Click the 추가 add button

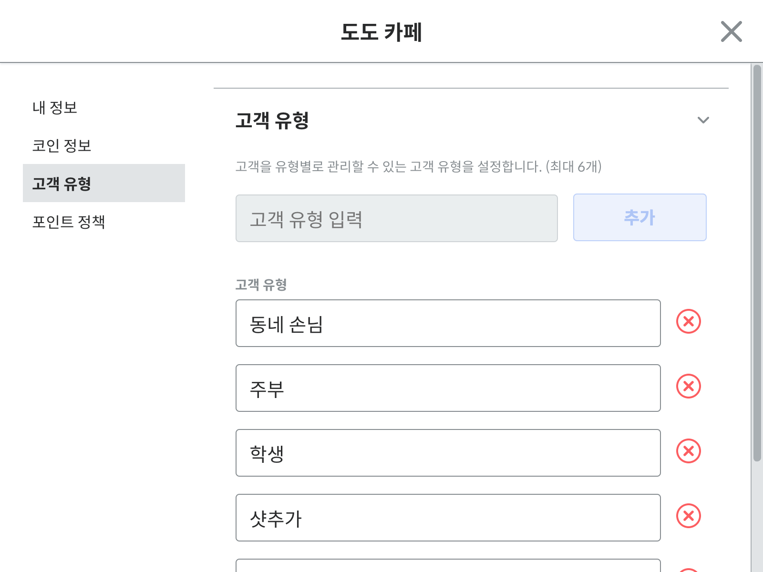tap(639, 218)
